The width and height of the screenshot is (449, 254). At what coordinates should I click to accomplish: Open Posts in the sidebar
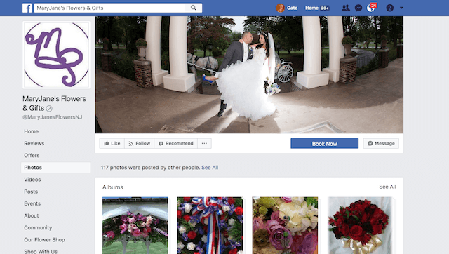tap(31, 192)
